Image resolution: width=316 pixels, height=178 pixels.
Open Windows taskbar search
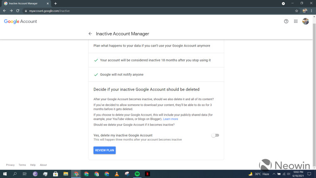pos(15,174)
